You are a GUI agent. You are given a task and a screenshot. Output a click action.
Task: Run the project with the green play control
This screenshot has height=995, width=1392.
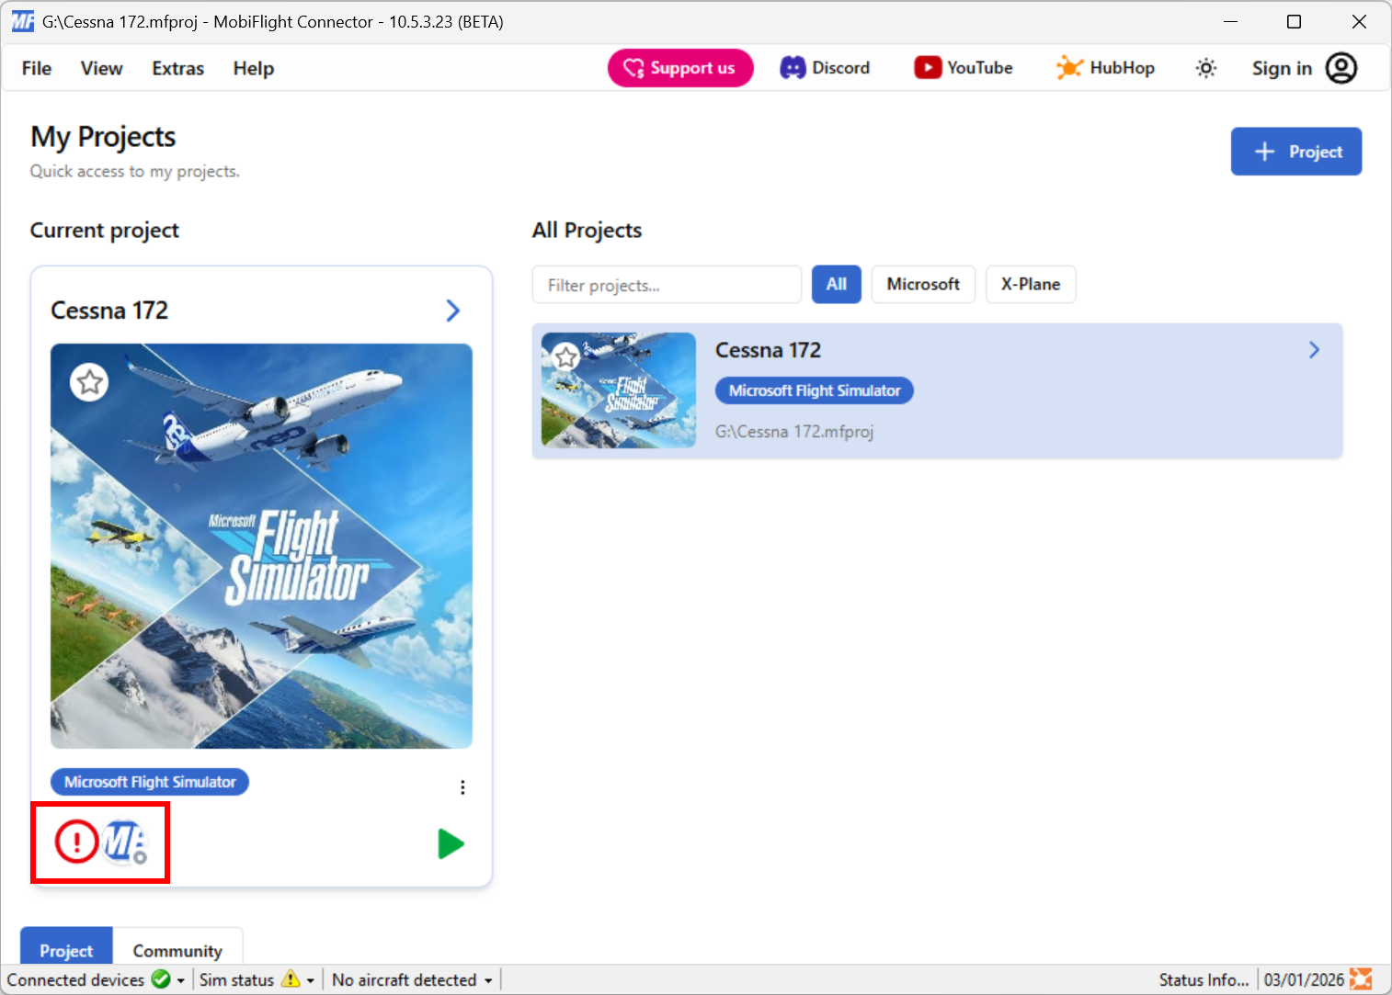point(451,843)
